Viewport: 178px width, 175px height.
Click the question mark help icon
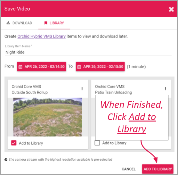(6, 160)
